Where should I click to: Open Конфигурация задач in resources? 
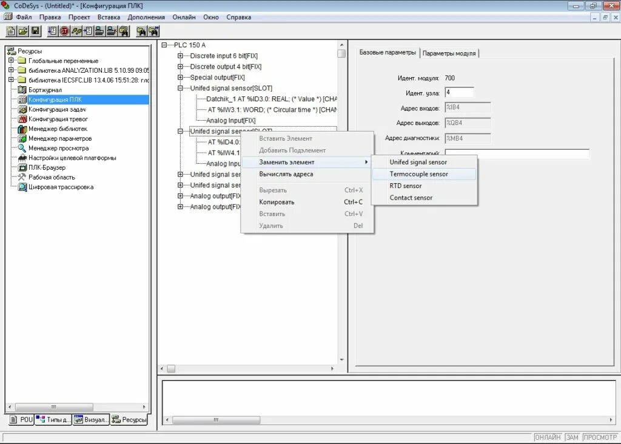[x=56, y=109]
